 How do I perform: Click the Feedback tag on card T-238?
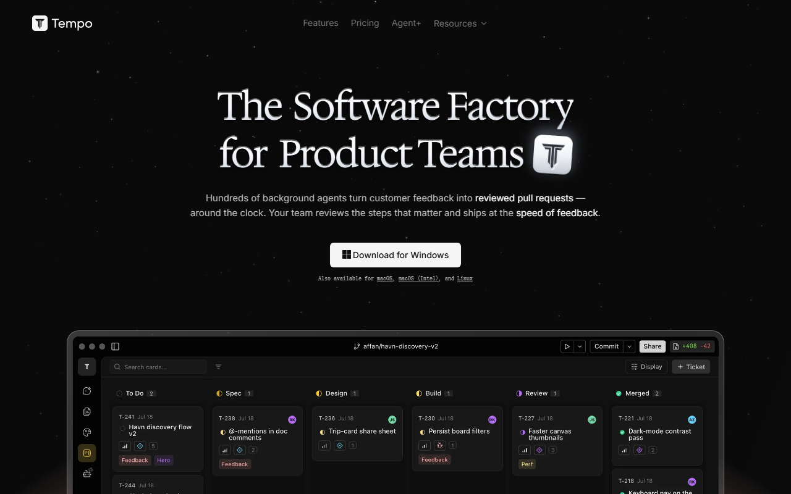pos(235,464)
